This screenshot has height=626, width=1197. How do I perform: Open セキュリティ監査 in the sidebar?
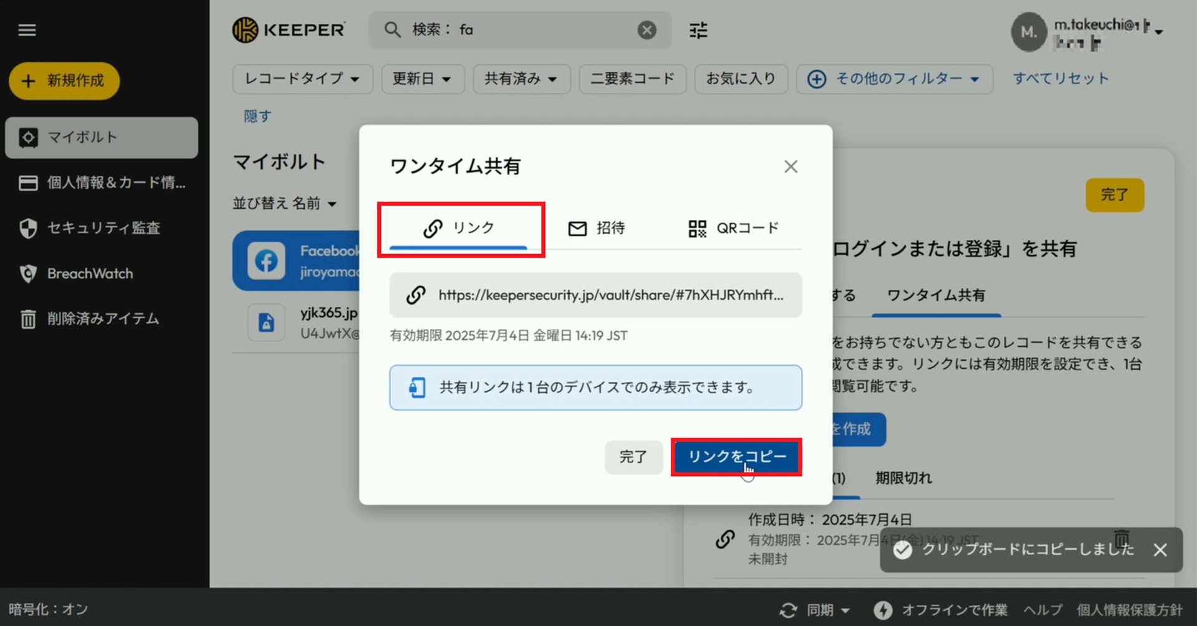(x=103, y=228)
